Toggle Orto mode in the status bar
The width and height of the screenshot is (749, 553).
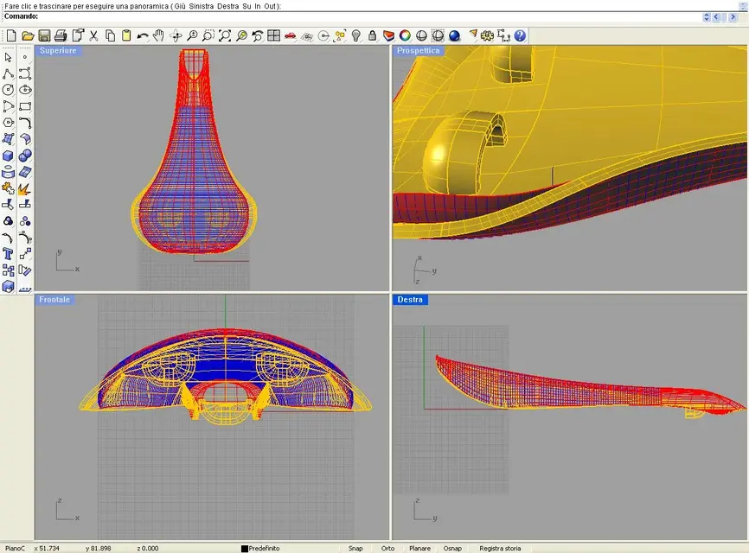click(x=387, y=548)
